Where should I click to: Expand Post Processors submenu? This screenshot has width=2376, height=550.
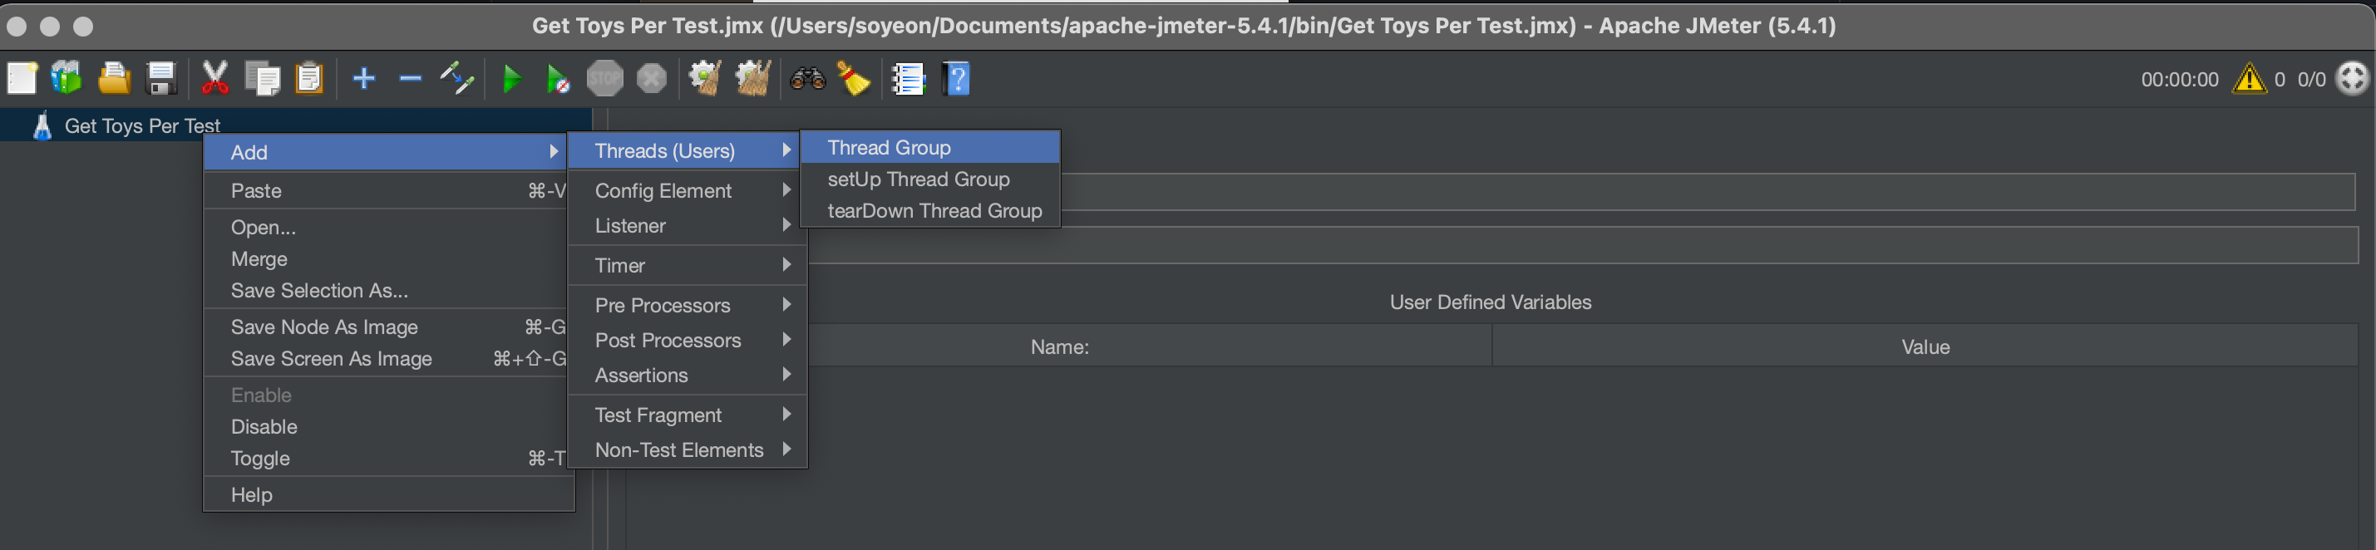pos(688,340)
